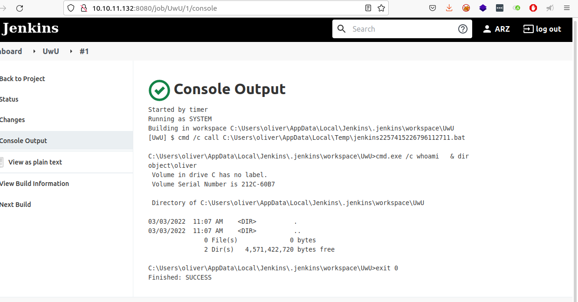
Task: Click inside the Jenkins Search field
Action: click(x=402, y=29)
